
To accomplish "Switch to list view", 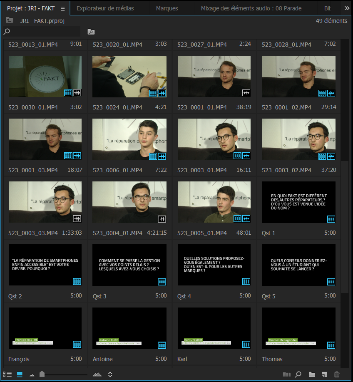I will (x=7, y=374).
